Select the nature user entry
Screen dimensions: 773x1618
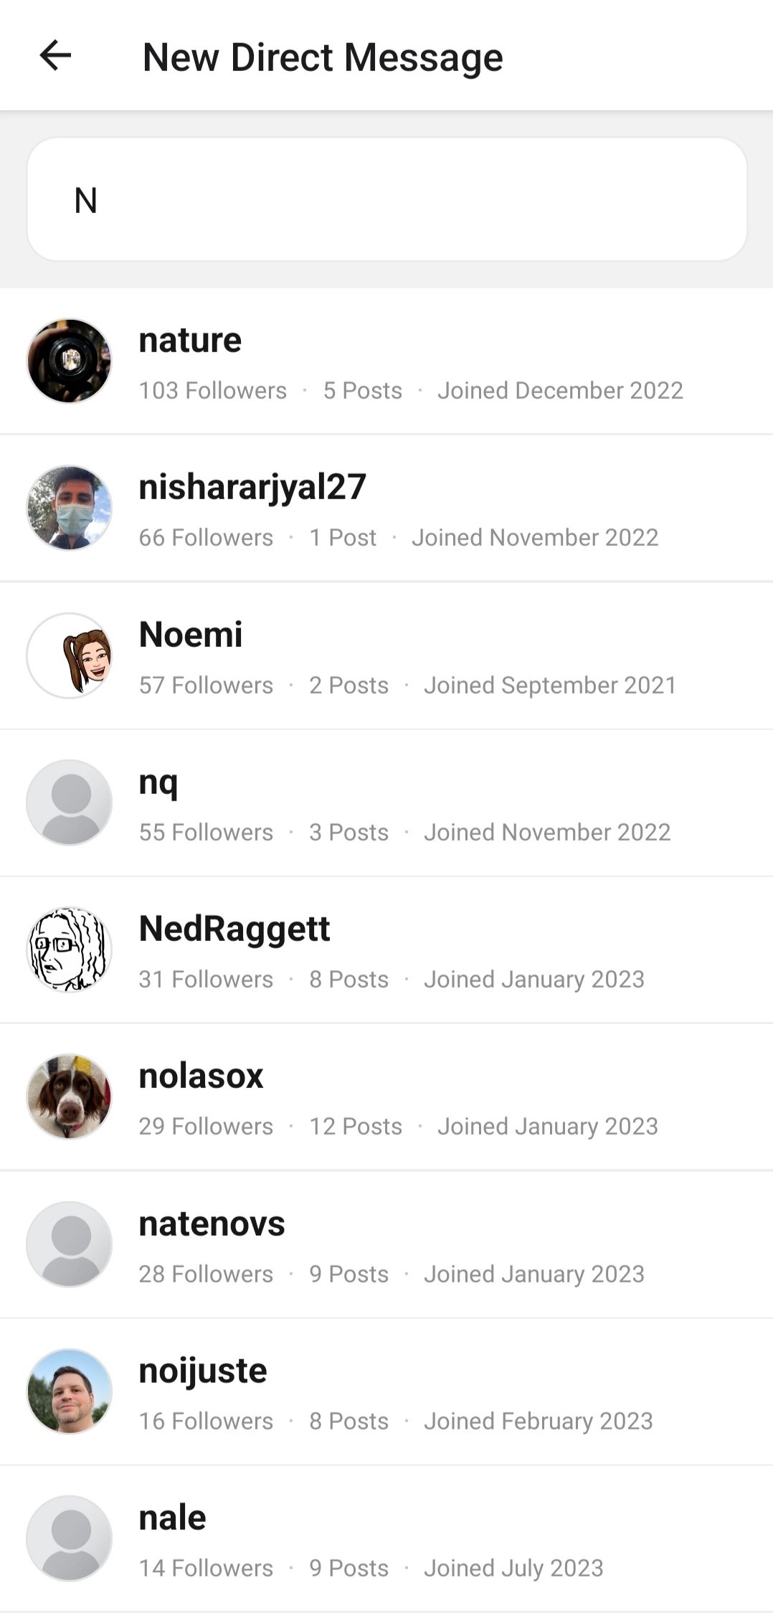pyautogui.click(x=190, y=341)
